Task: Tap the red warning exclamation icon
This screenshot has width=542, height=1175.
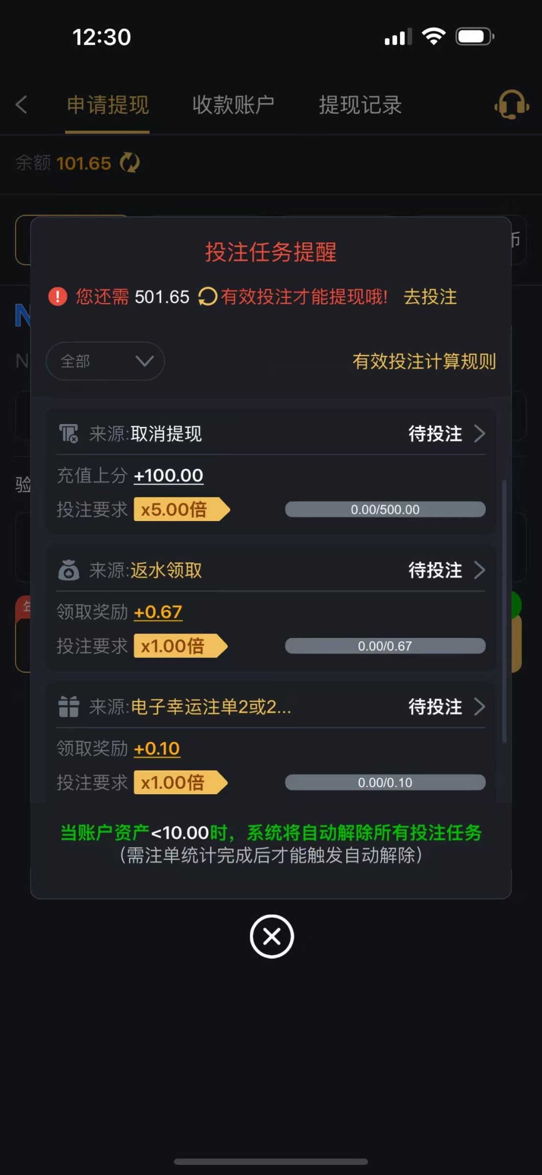Action: (x=58, y=297)
